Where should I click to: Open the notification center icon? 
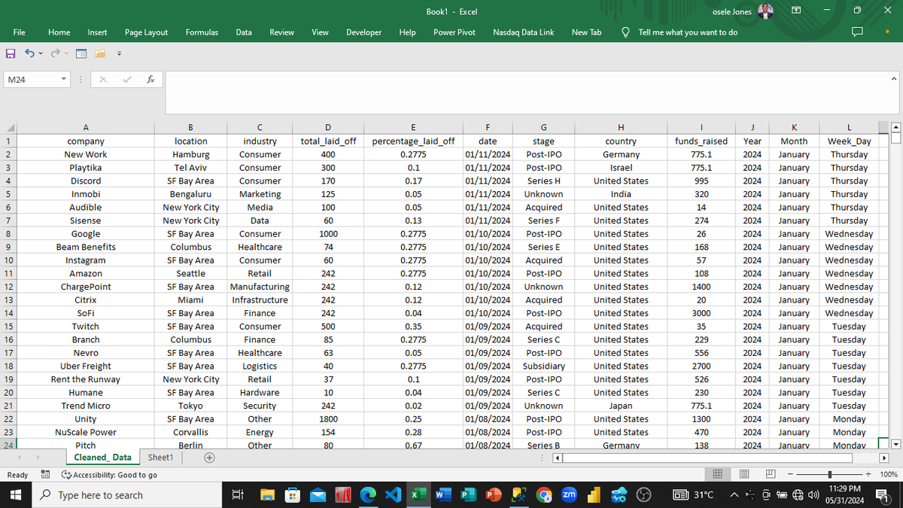[882, 494]
